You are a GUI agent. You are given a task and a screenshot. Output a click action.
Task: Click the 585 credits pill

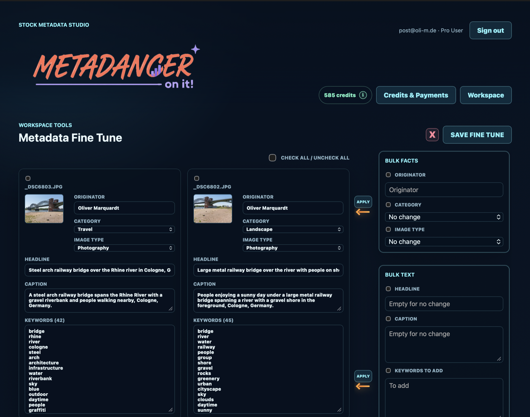tap(345, 95)
